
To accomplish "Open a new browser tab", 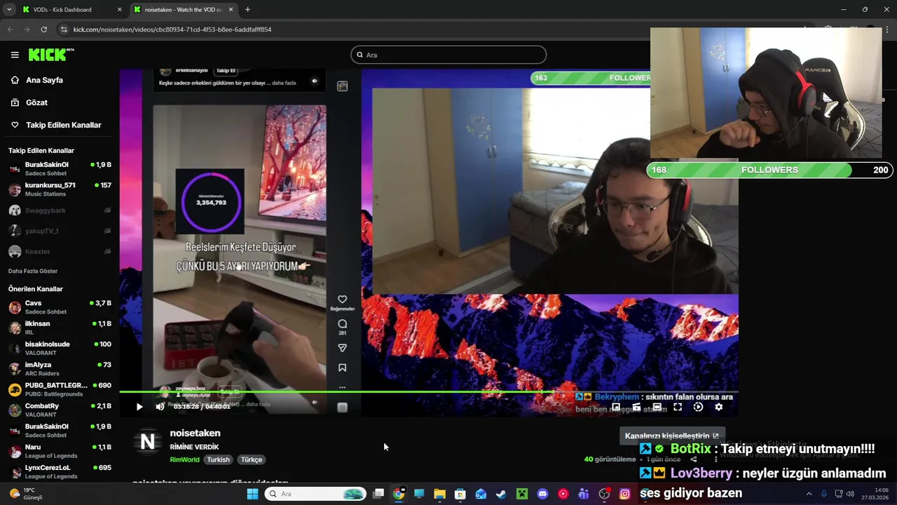I will click(247, 10).
